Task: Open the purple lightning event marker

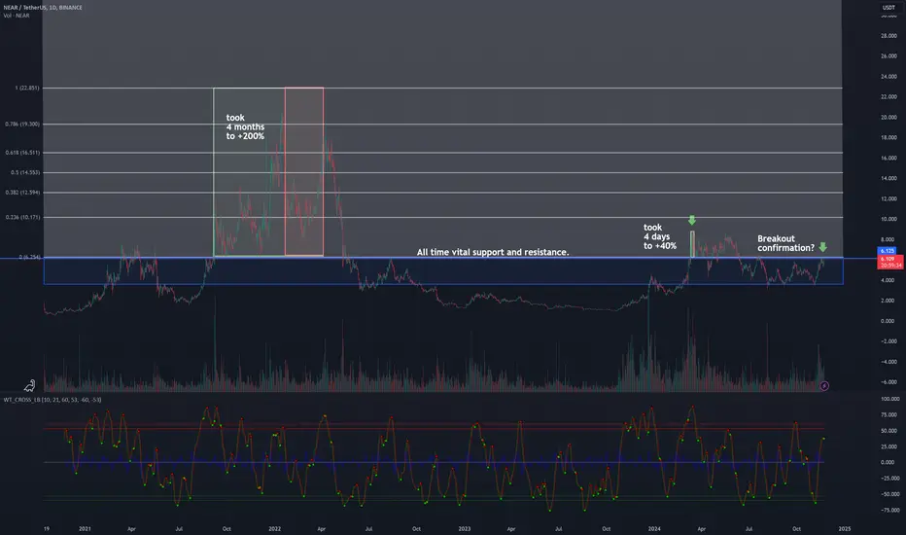Action: point(824,386)
